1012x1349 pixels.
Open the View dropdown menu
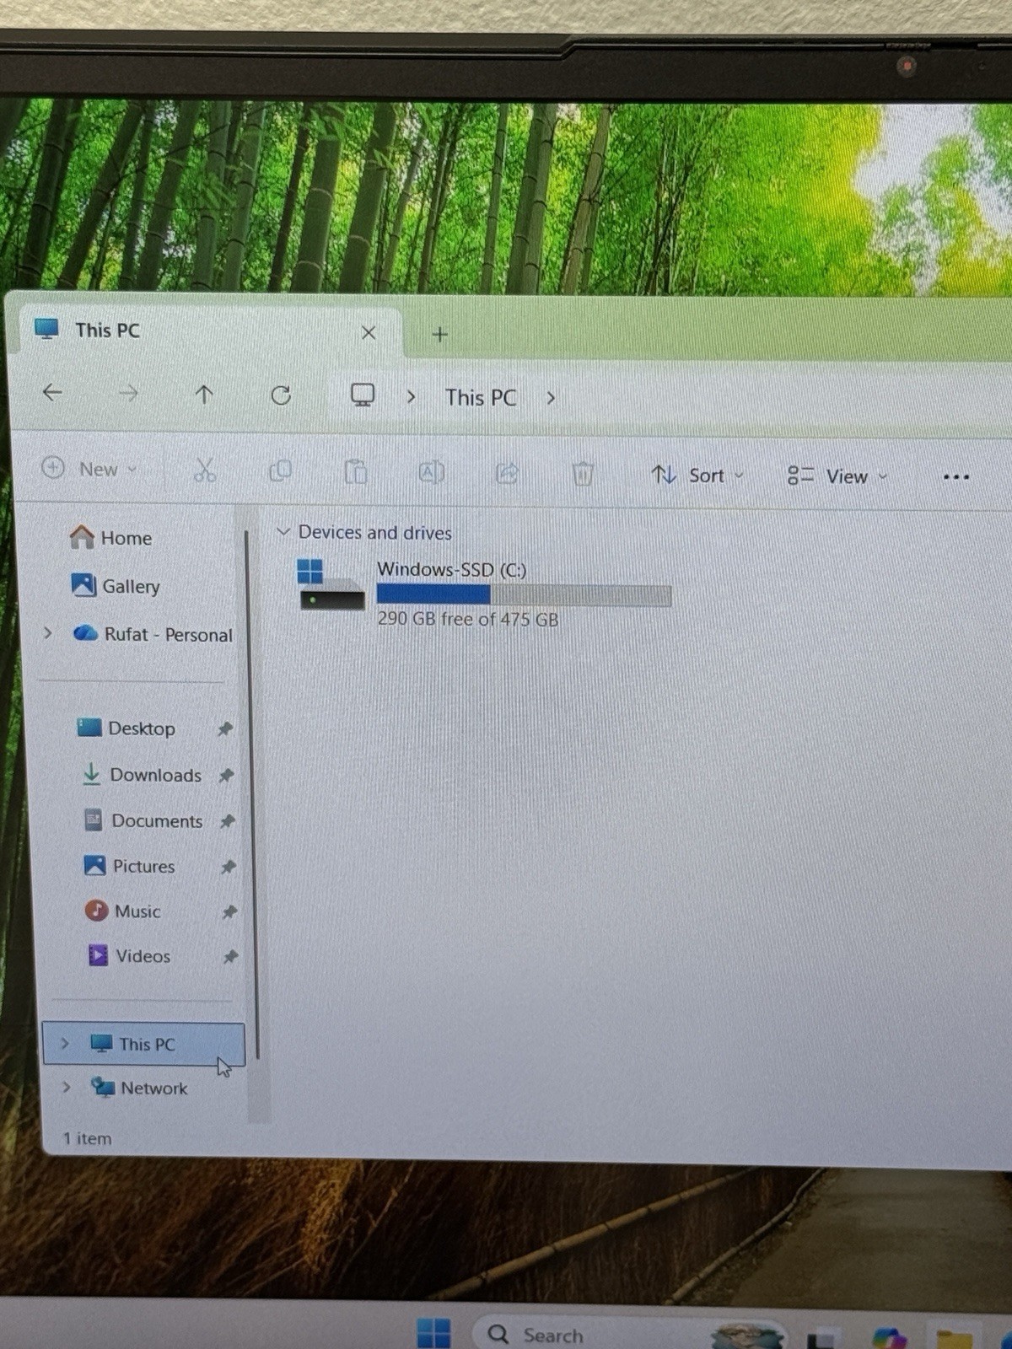[x=837, y=476]
